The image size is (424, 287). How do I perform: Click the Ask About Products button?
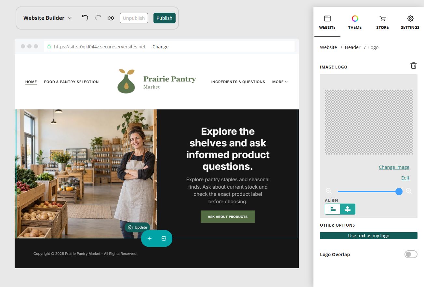[228, 217]
